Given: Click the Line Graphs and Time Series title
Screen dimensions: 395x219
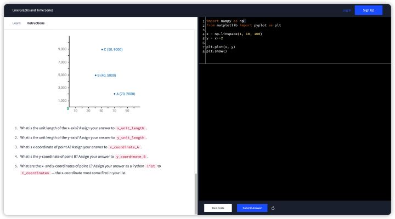Looking at the screenshot, I should (x=33, y=10).
